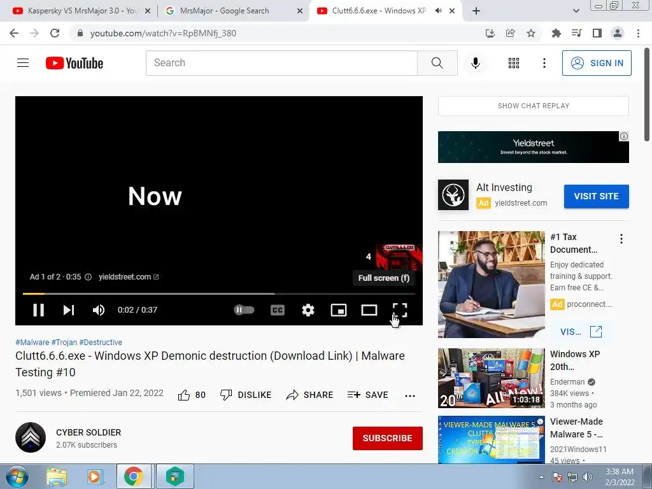The height and width of the screenshot is (489, 652).
Task: Open Windows Start menu
Action: pyautogui.click(x=17, y=476)
